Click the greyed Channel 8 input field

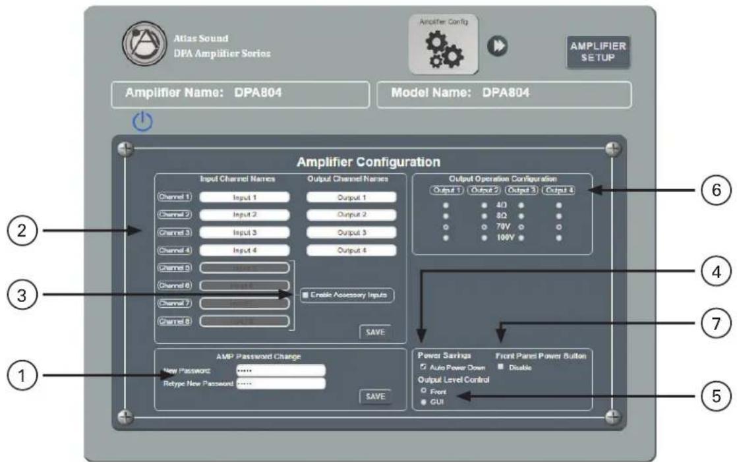pos(245,322)
